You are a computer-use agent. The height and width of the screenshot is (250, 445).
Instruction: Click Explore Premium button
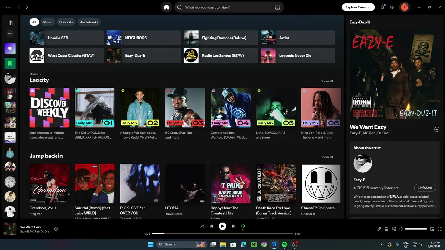pos(358,7)
